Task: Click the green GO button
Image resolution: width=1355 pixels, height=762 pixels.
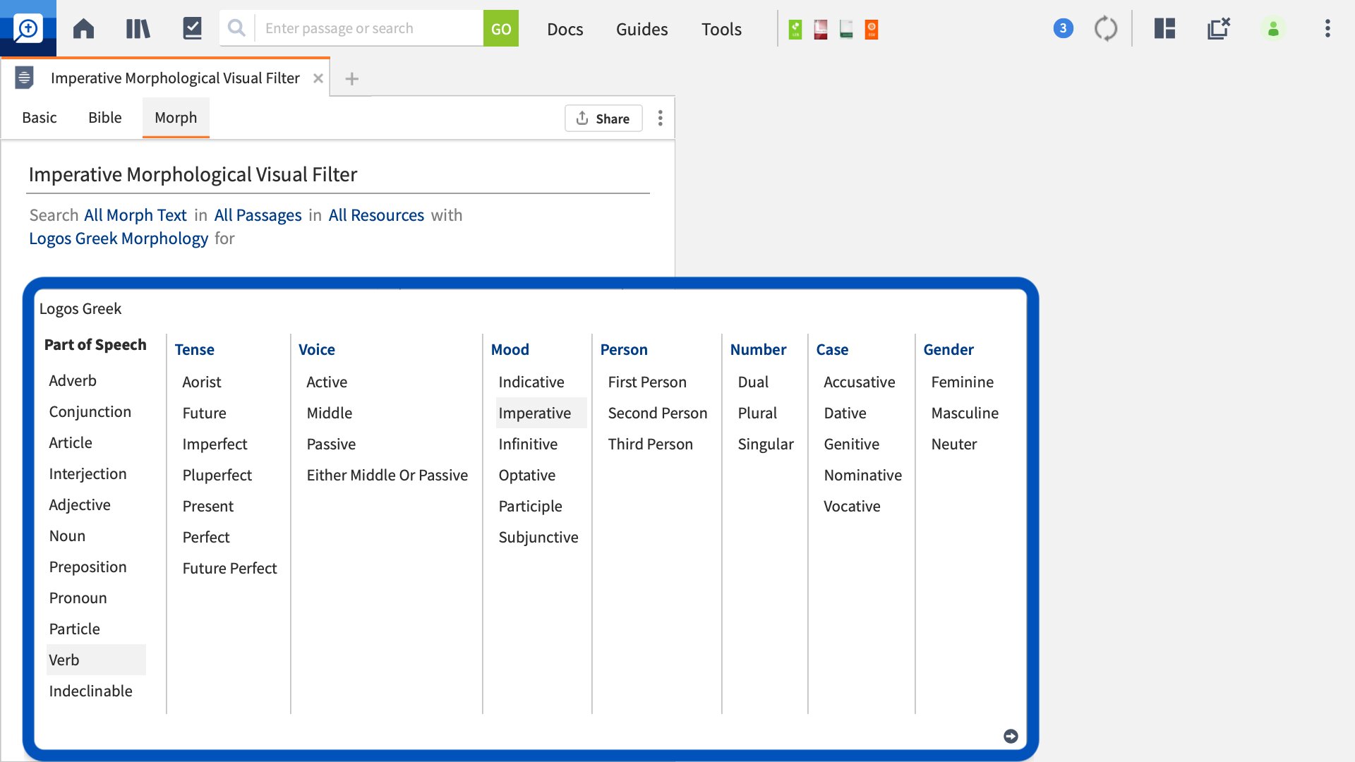Action: (501, 28)
